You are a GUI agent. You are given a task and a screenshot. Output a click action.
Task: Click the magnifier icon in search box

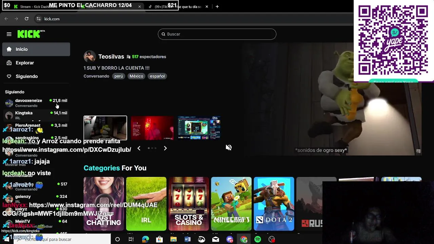coord(163,34)
